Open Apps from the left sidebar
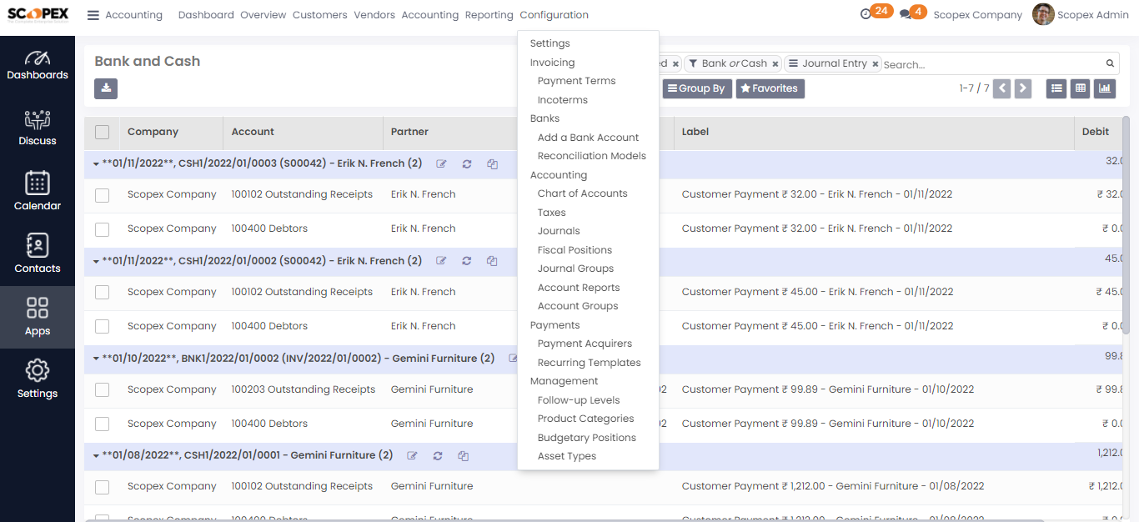This screenshot has height=522, width=1139. (38, 317)
